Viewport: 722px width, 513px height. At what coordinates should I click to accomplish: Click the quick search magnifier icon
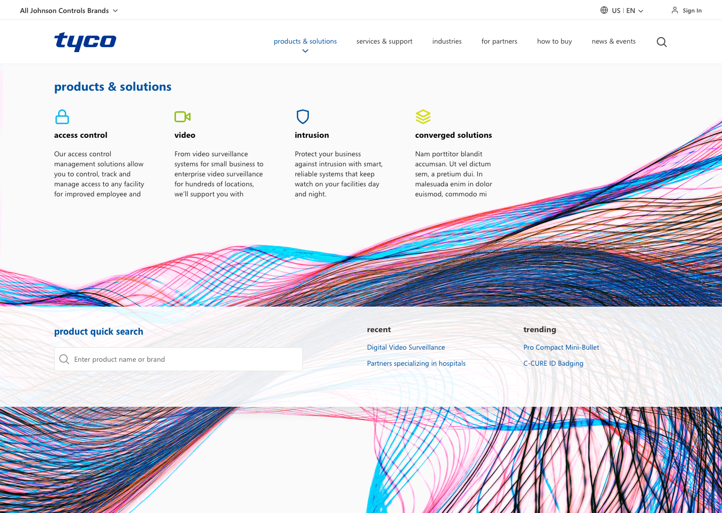pyautogui.click(x=64, y=359)
